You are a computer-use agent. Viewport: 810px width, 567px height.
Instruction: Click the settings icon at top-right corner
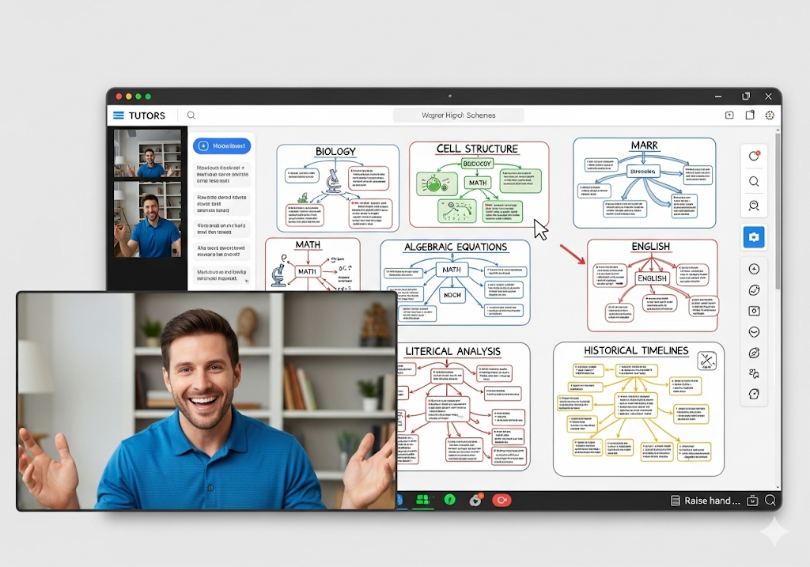(770, 115)
